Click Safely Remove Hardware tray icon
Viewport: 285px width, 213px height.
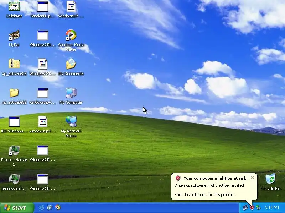258,208
